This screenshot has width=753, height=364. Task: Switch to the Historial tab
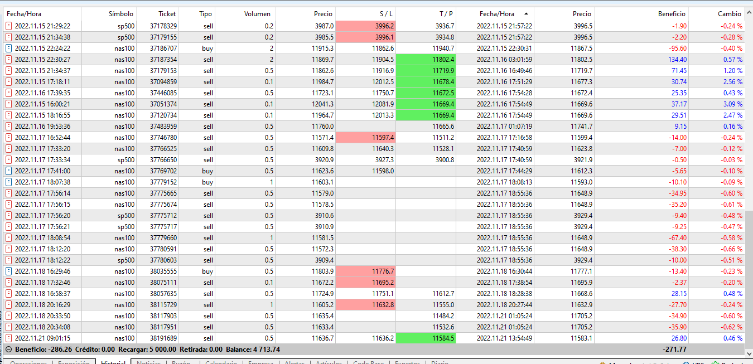click(x=113, y=361)
